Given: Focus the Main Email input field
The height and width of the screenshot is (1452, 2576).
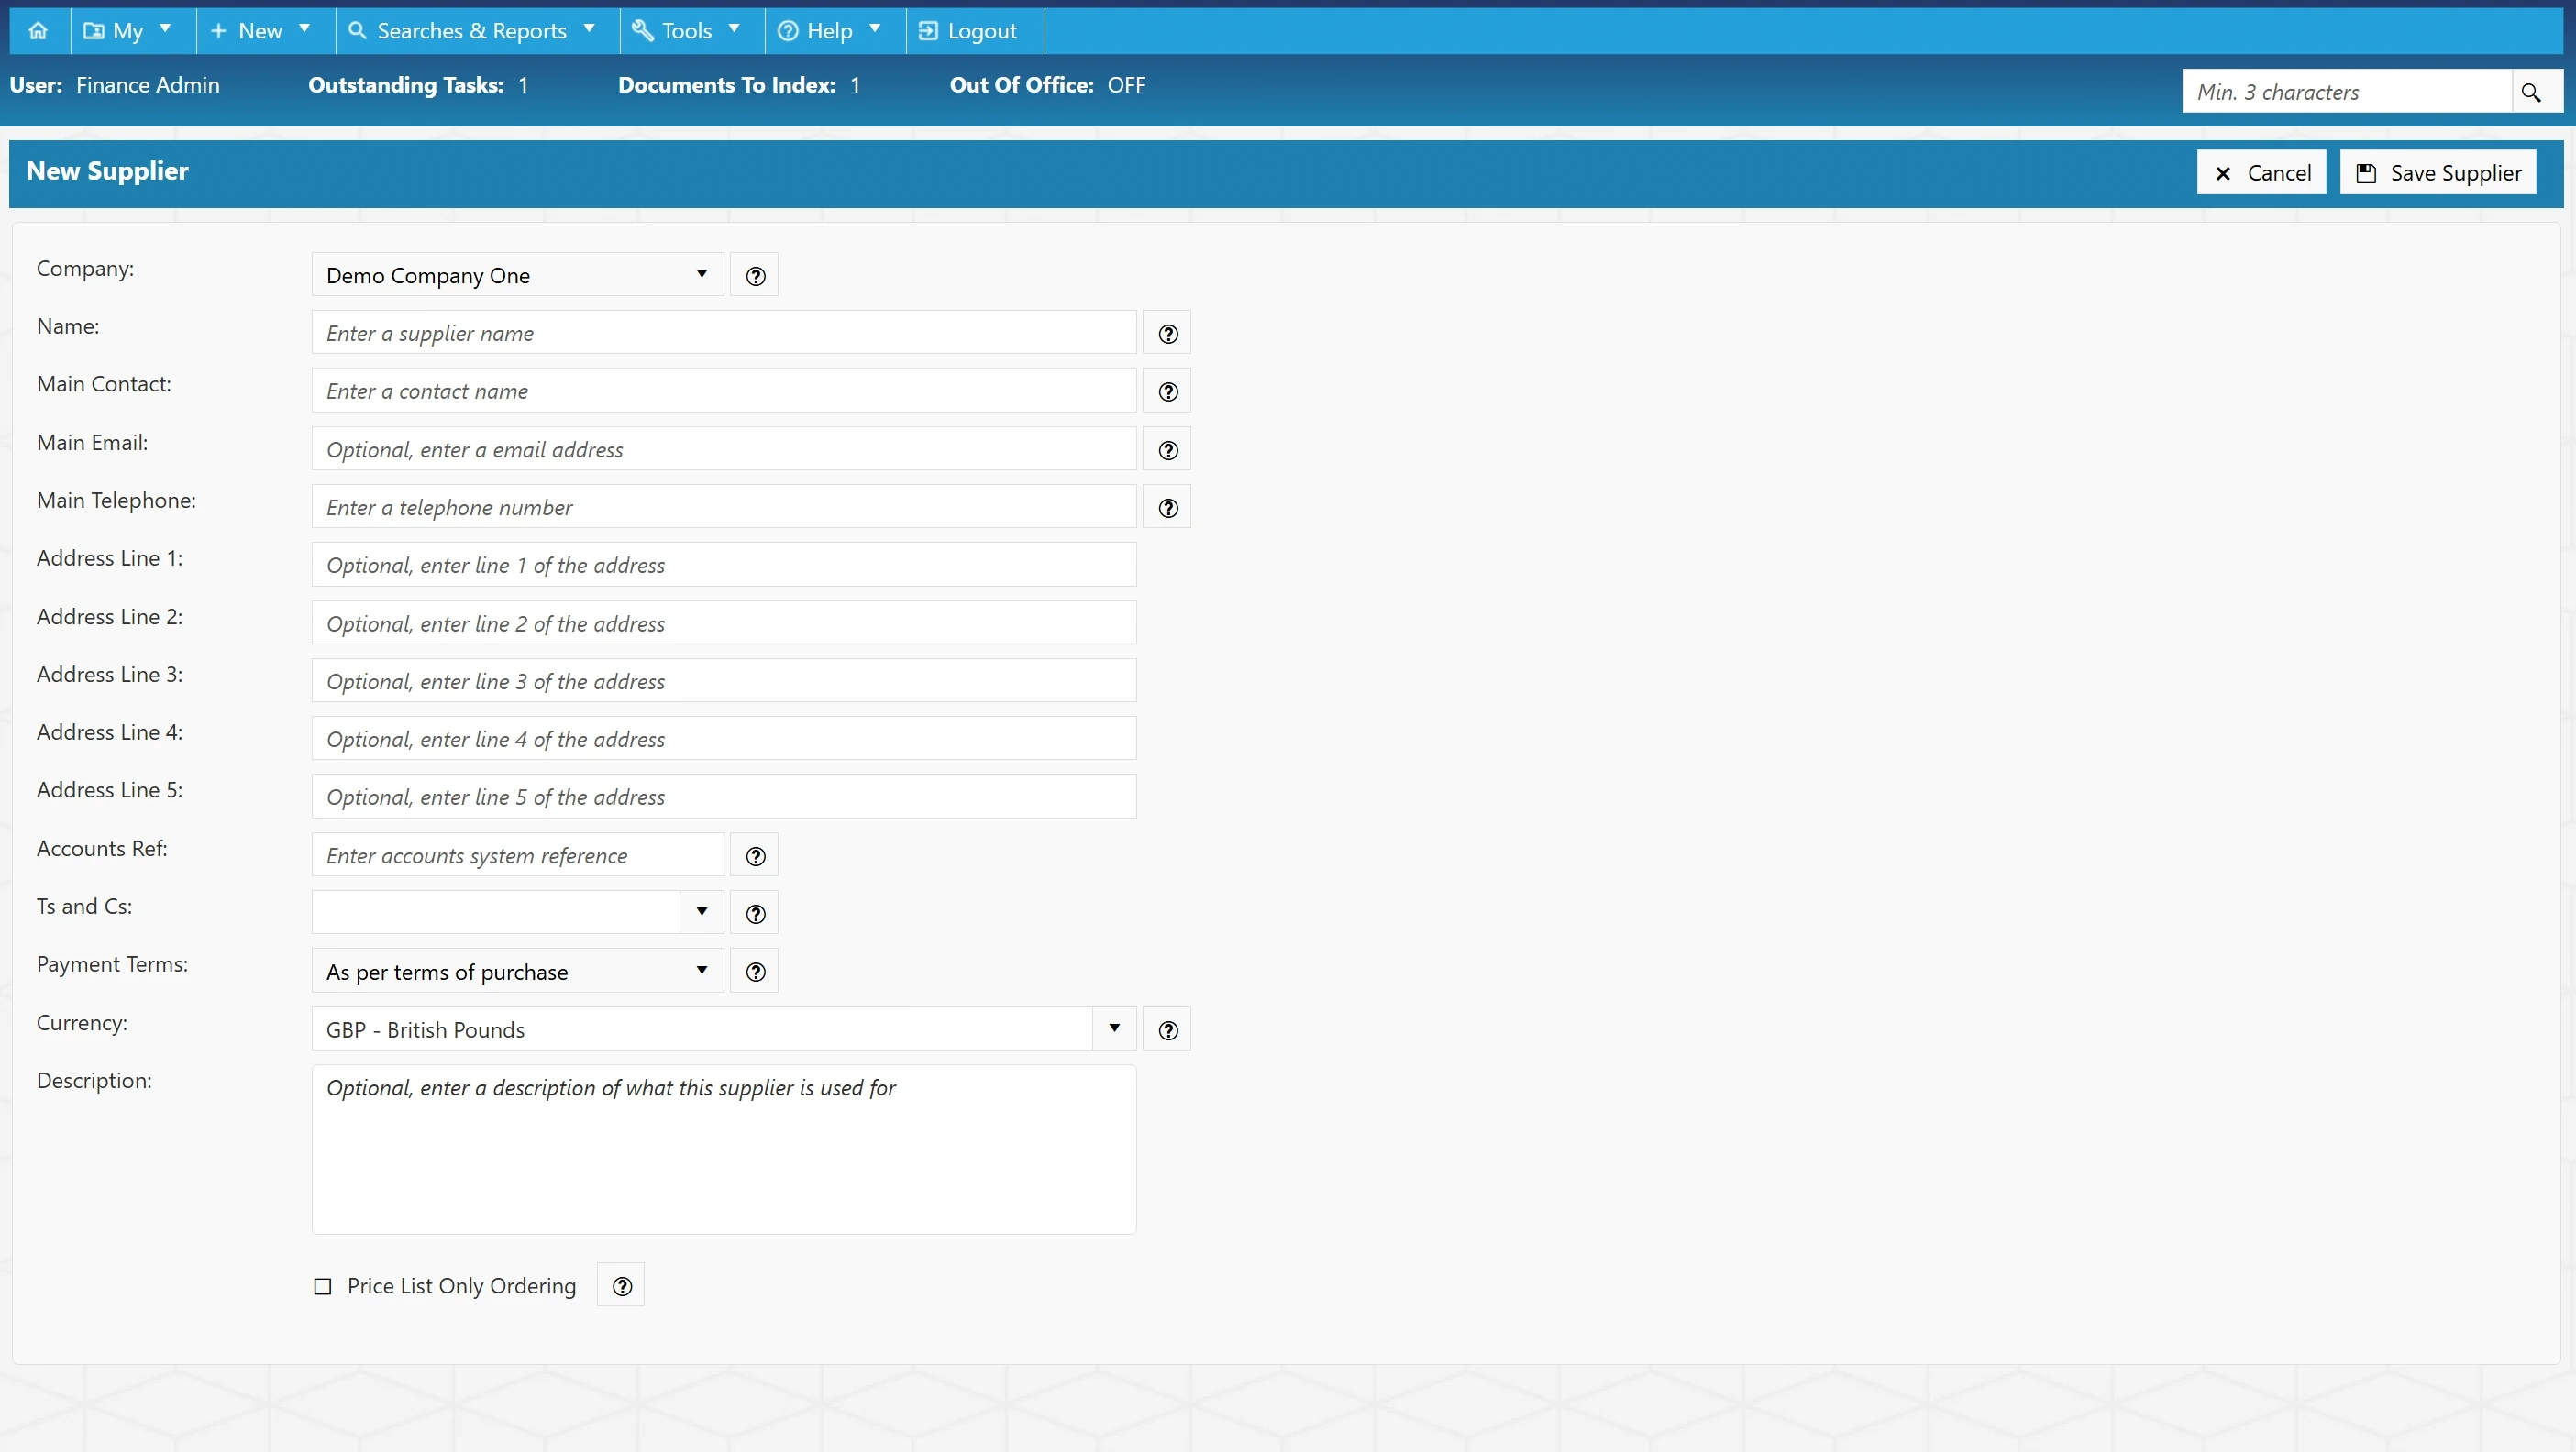Looking at the screenshot, I should point(724,450).
